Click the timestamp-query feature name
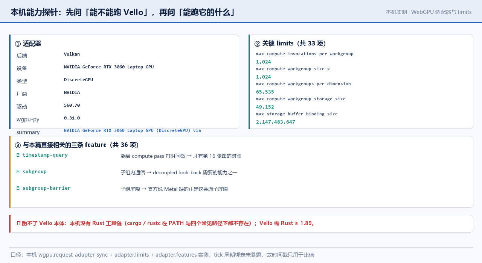The image size is (482, 263). (45, 155)
